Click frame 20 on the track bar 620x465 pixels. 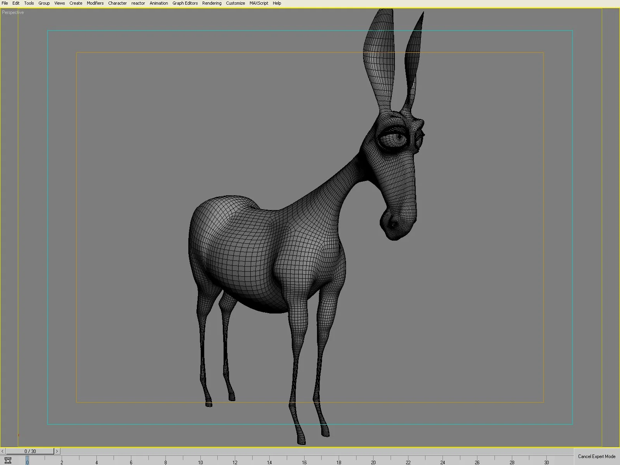click(373, 462)
